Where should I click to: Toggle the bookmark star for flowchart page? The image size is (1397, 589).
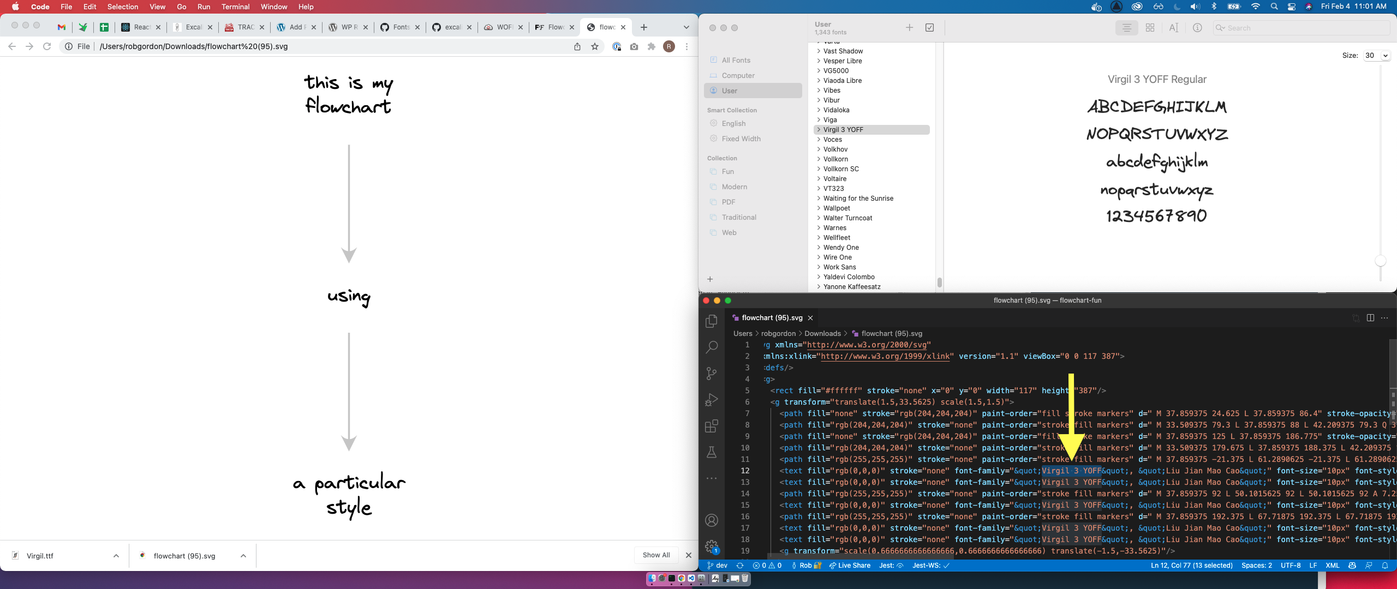pos(594,47)
